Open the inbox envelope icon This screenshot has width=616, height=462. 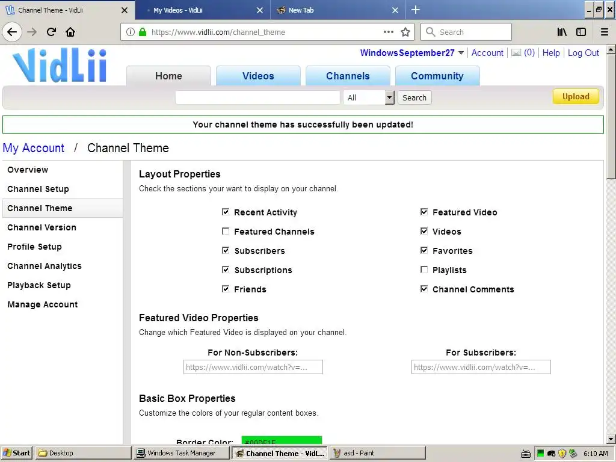point(516,53)
